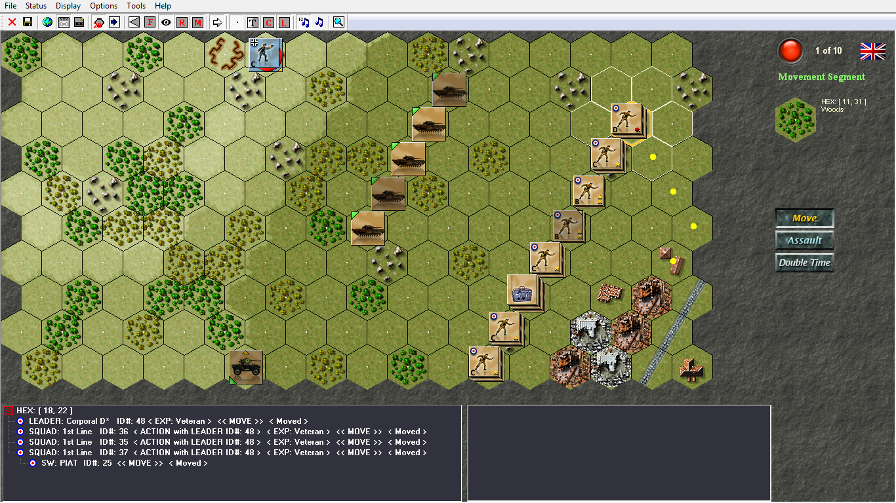Screen dimensions: 896x503
Task: Click the document icon marked with xx
Action: (79, 22)
